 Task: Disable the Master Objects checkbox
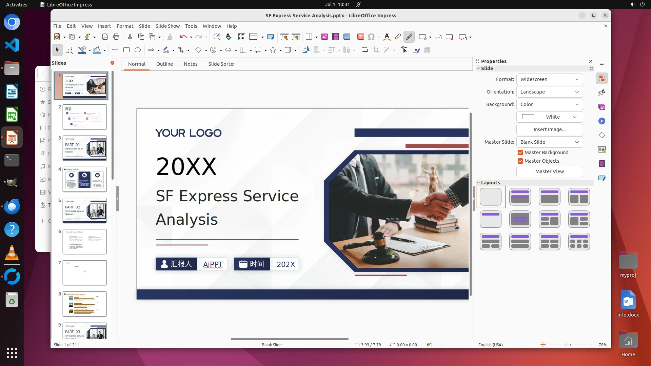tap(520, 161)
